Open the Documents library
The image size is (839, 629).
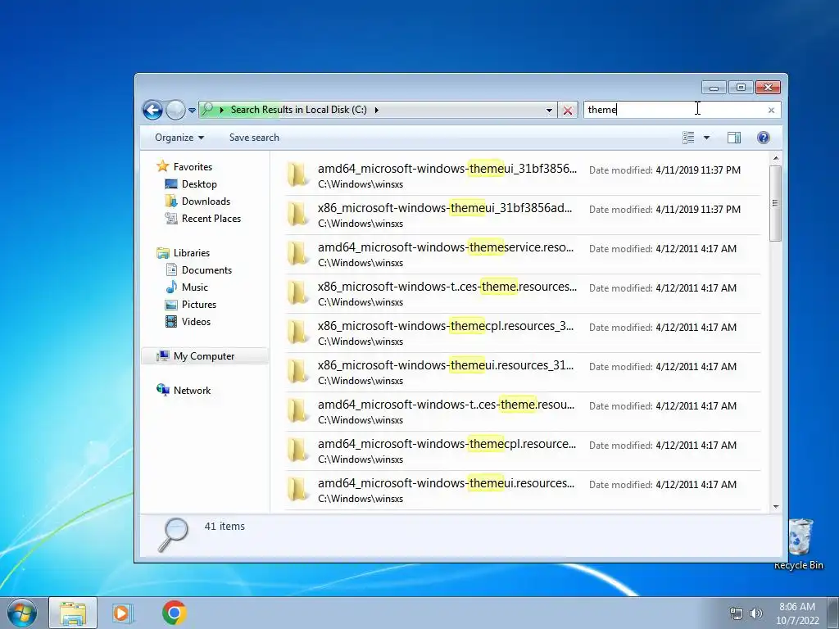coord(206,270)
